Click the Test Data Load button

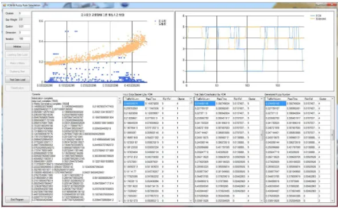17,80
